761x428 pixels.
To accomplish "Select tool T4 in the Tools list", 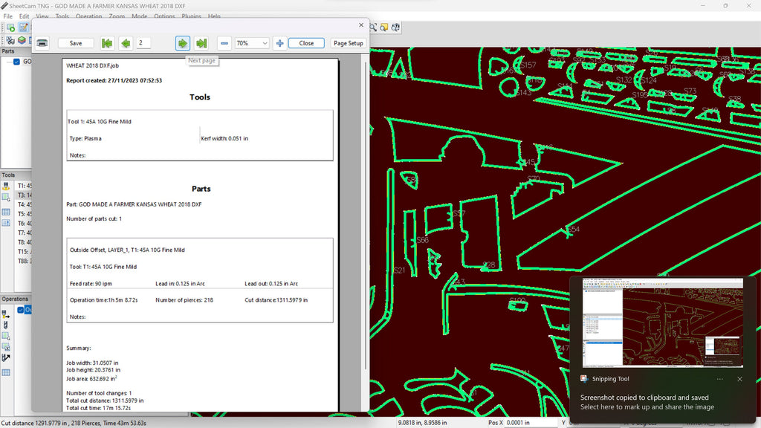I will pyautogui.click(x=25, y=204).
